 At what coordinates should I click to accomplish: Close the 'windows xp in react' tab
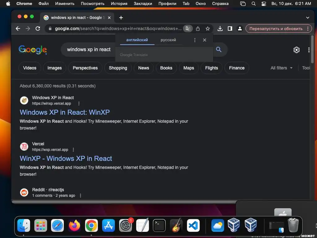[x=109, y=18]
